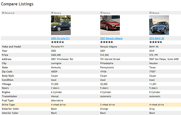Viewport: 181px width, 115px height.
Task: Click the Lexington city cell
Action: pyautogui.click(x=56, y=63)
